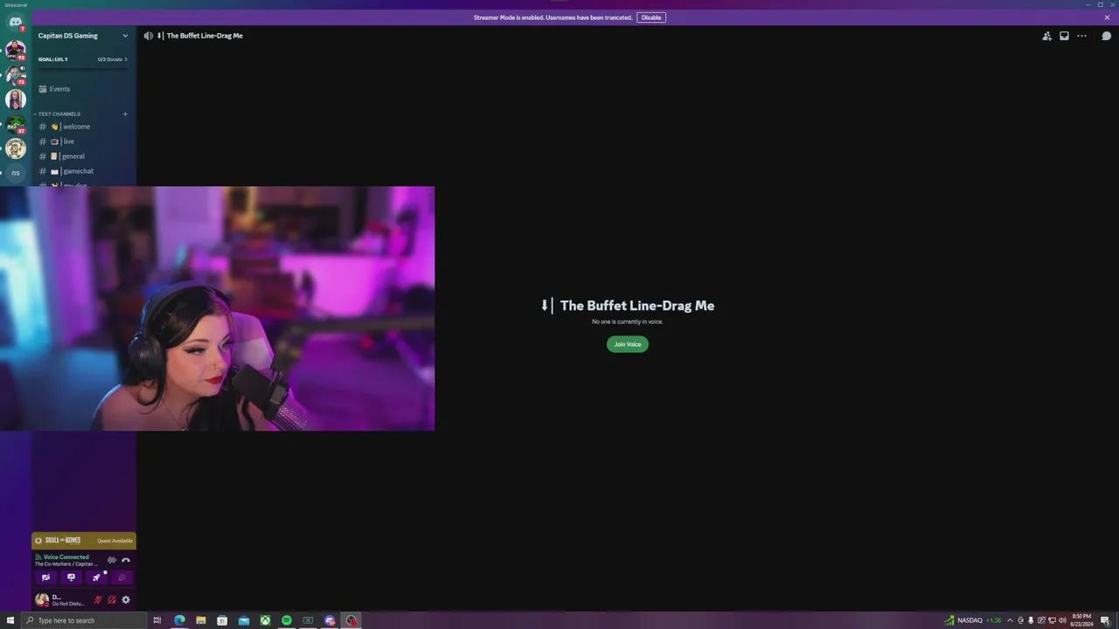Open the Skull and Bones quest banner

pos(84,541)
